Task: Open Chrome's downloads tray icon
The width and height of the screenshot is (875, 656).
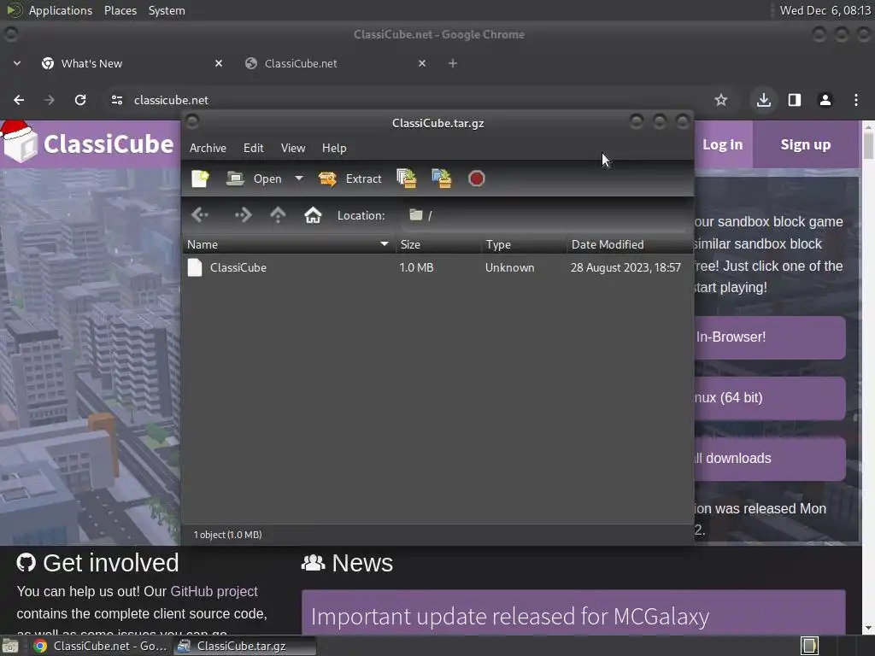Action: 763,100
